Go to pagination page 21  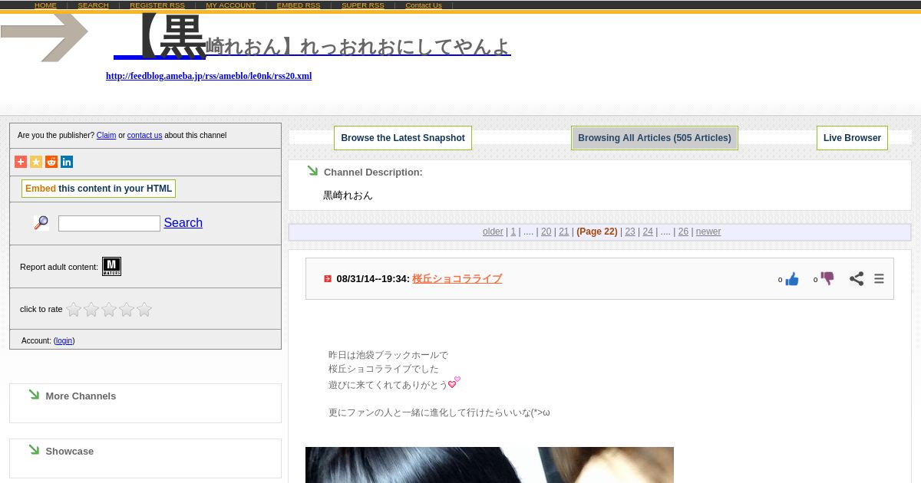(564, 232)
